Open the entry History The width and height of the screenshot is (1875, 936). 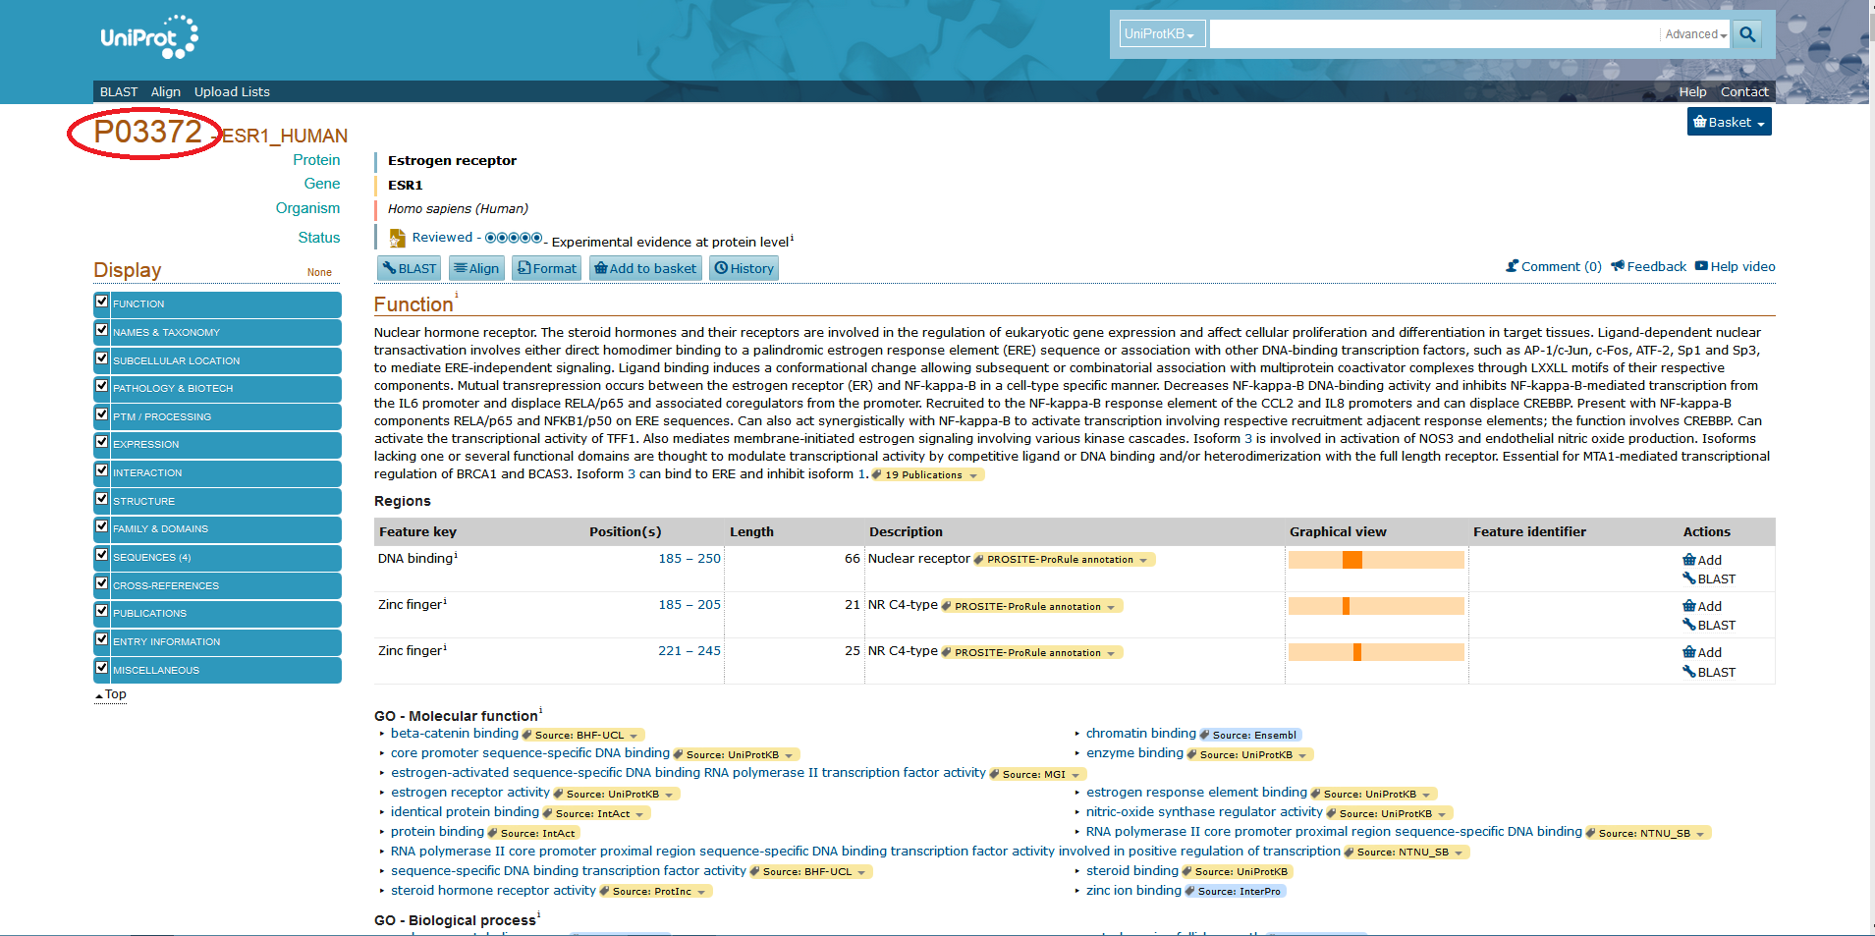744,268
